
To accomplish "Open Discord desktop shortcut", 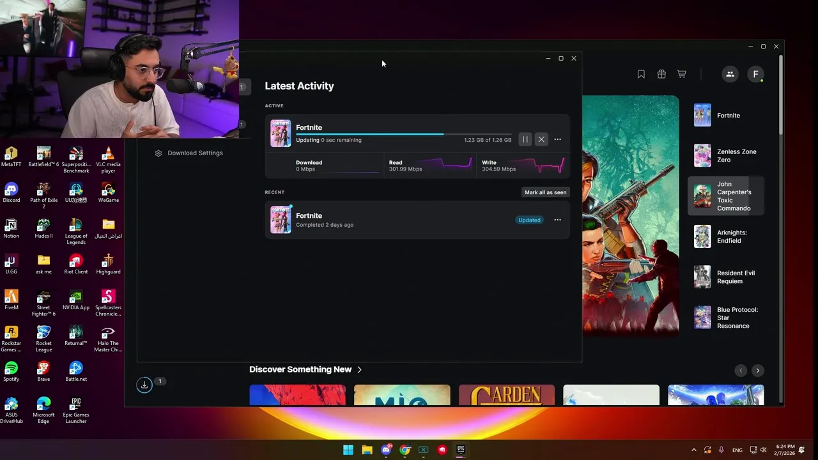I will 11,192.
